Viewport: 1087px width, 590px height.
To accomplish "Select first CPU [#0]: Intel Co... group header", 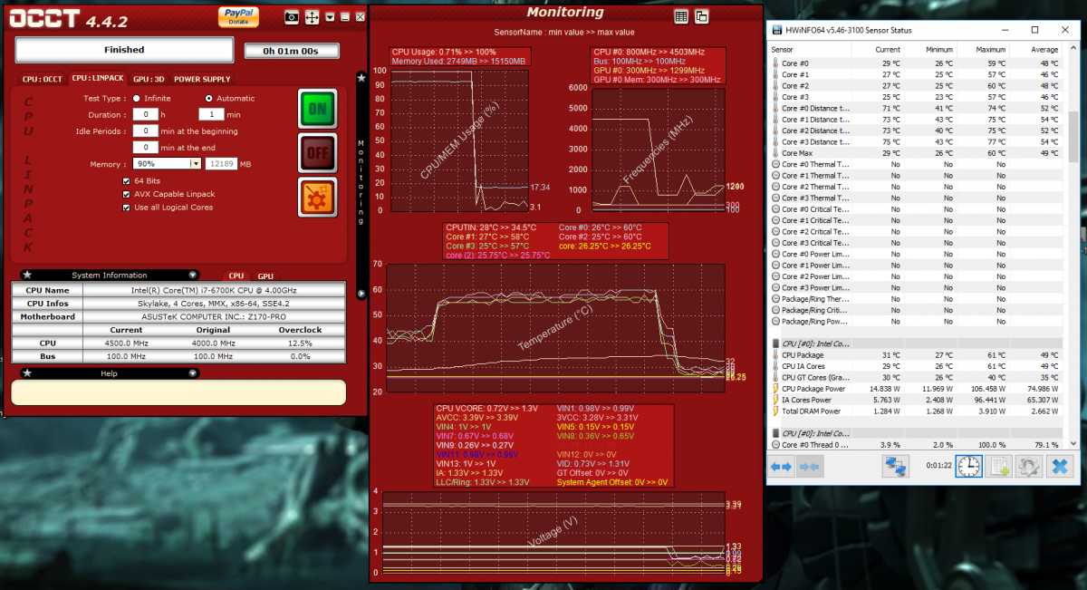I will pyautogui.click(x=916, y=343).
